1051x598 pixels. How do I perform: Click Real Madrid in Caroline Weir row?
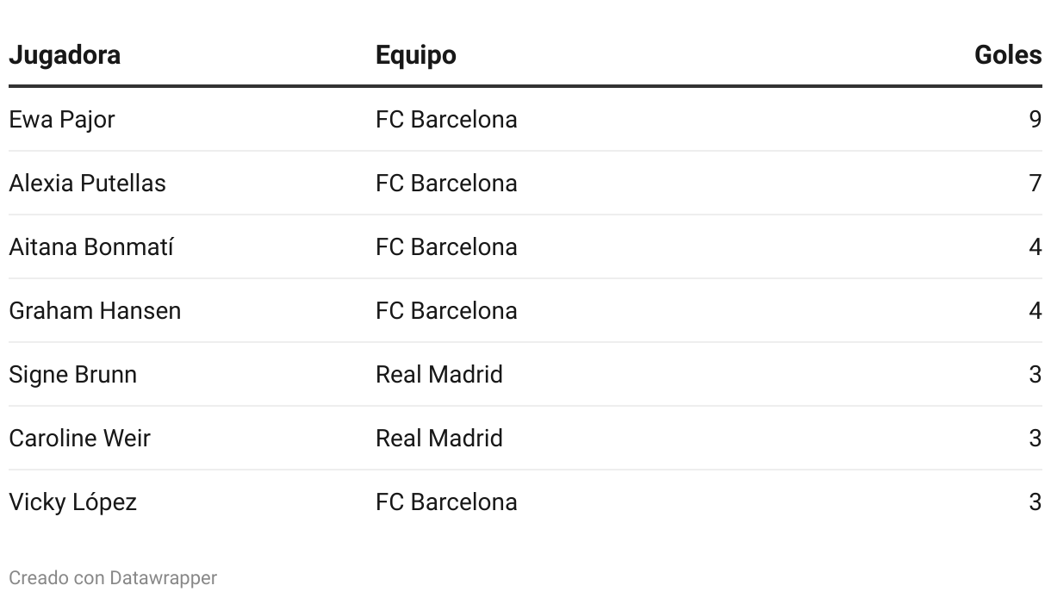[439, 438]
